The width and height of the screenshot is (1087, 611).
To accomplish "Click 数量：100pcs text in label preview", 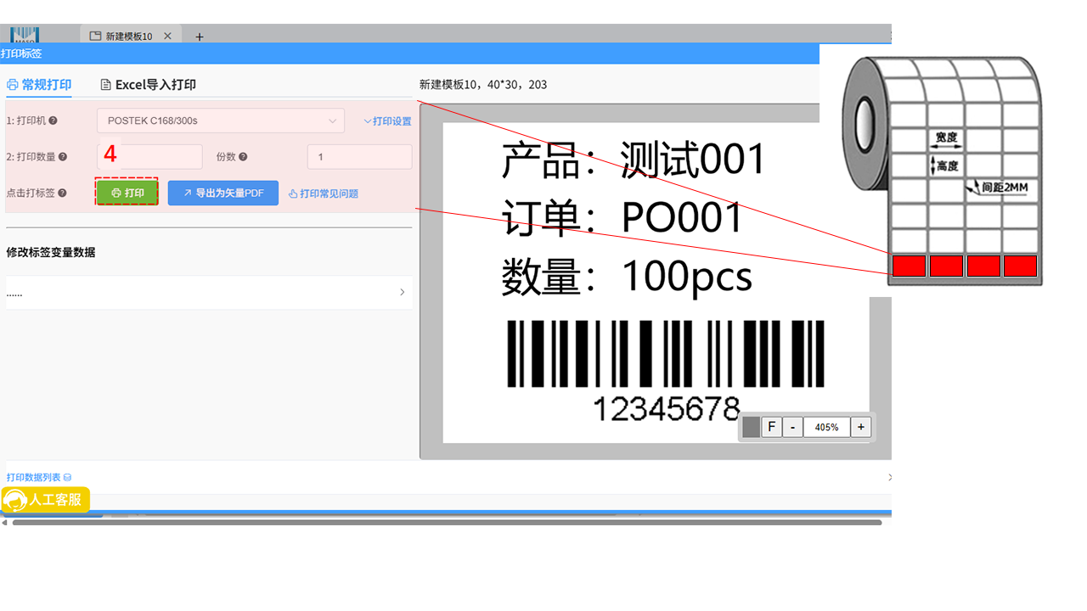I will click(x=627, y=276).
